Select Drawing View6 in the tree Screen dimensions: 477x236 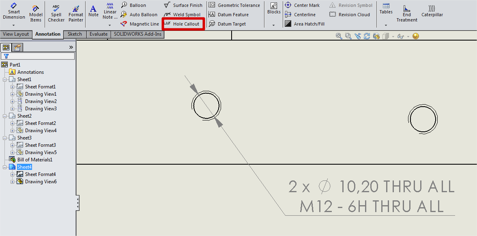pyautogui.click(x=41, y=182)
